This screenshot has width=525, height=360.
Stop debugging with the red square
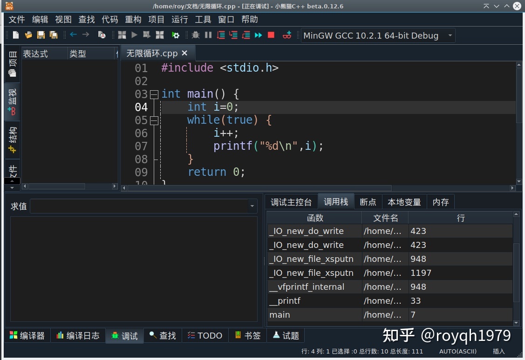pyautogui.click(x=271, y=35)
